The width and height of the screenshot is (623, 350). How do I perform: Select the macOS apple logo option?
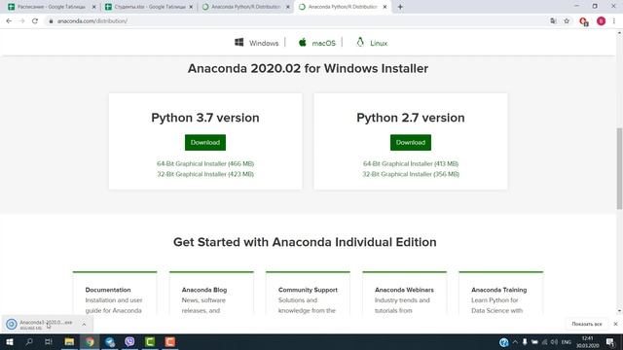[x=303, y=42]
